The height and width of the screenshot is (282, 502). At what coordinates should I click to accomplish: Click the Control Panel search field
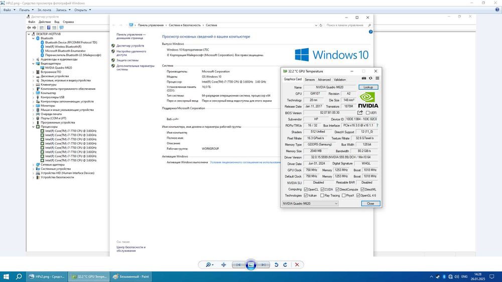click(x=348, y=25)
